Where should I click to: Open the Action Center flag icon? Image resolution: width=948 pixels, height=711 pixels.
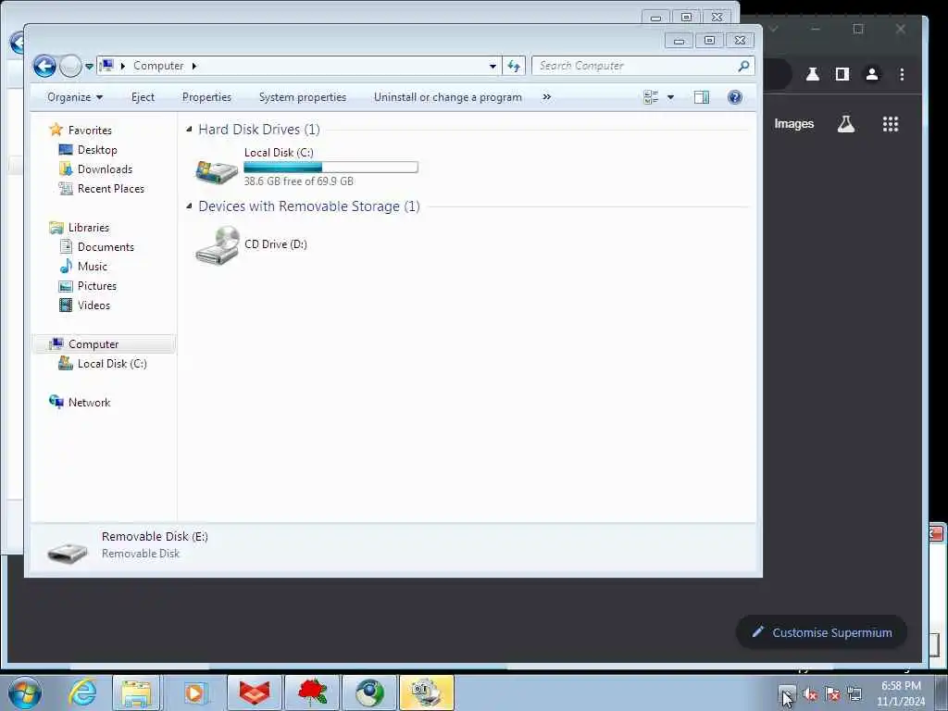(832, 694)
